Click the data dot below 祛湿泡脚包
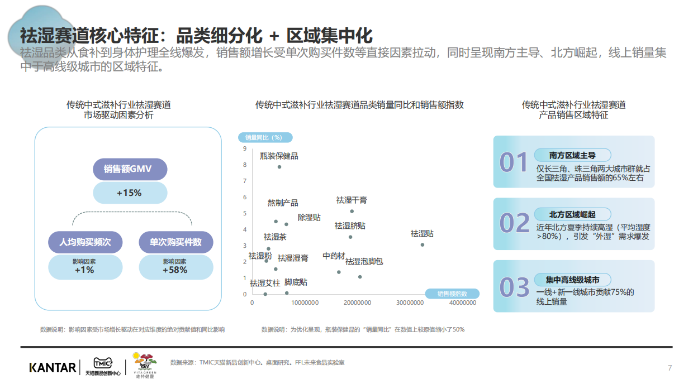693x389 pixels. coord(360,277)
